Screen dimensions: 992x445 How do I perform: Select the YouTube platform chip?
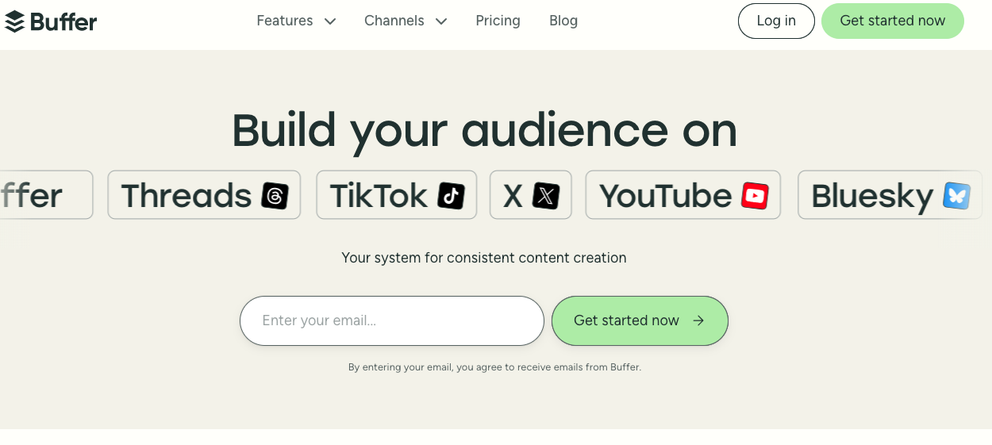pyautogui.click(x=683, y=195)
